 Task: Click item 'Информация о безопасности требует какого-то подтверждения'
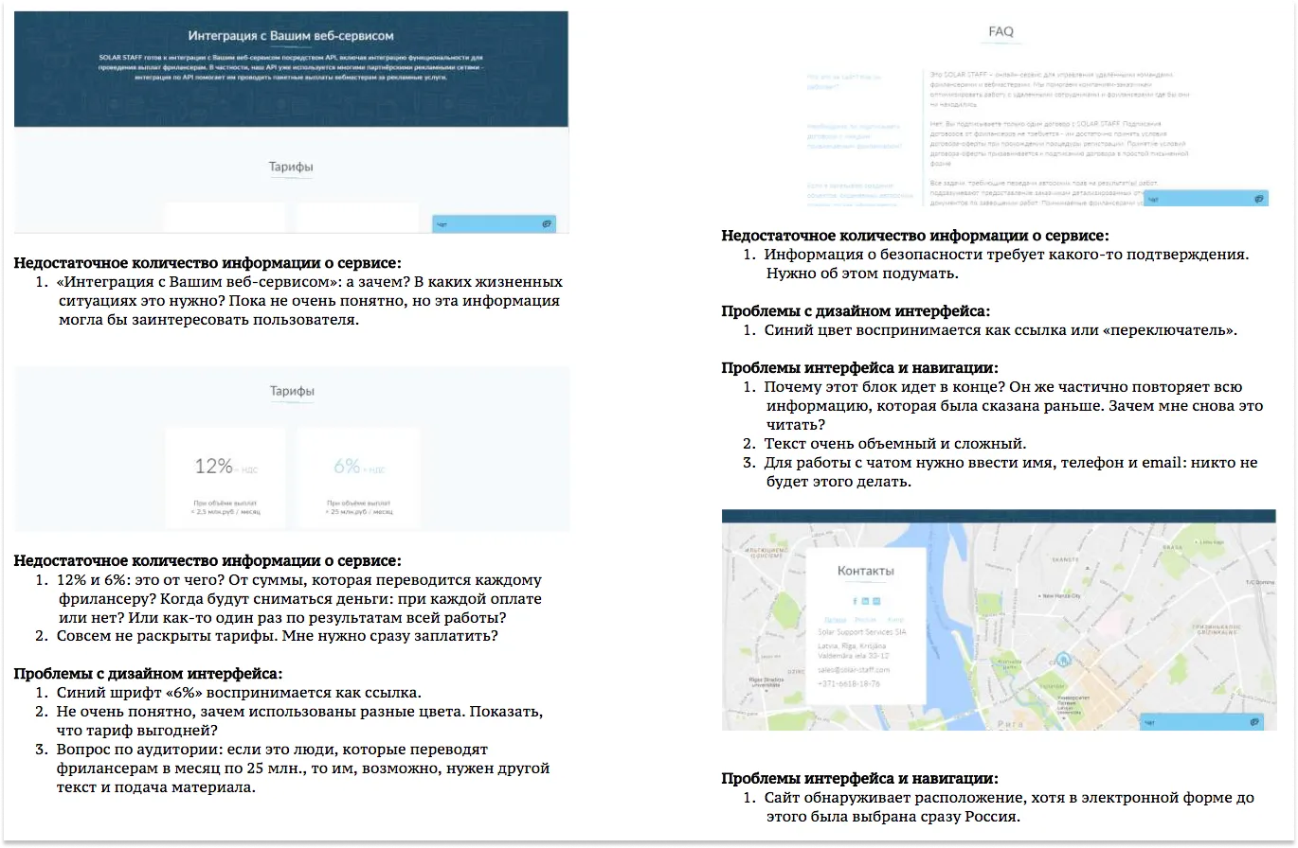[x=1007, y=264]
